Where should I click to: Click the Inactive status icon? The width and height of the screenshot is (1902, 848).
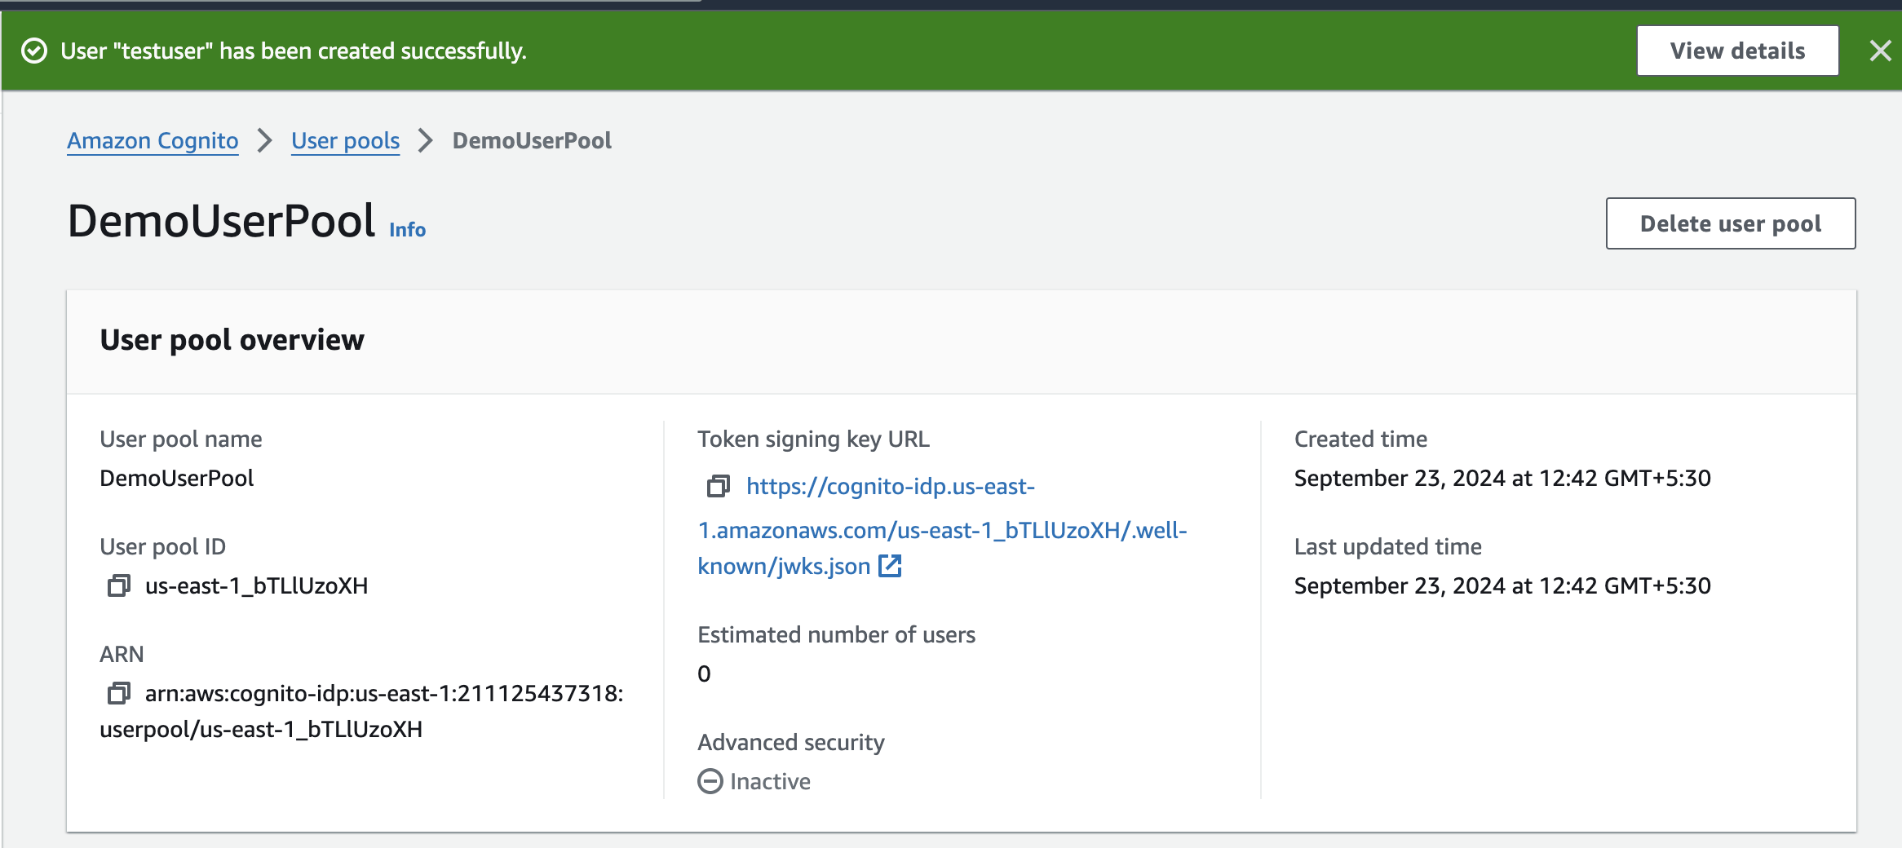(x=710, y=781)
